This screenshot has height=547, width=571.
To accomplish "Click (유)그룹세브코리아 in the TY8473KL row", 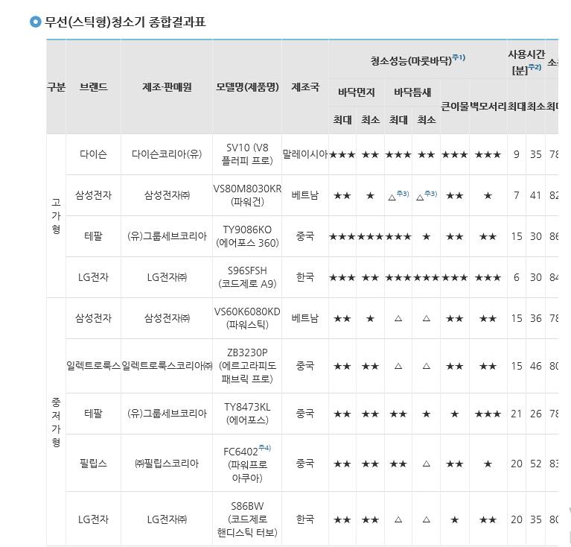I will pyautogui.click(x=167, y=414).
